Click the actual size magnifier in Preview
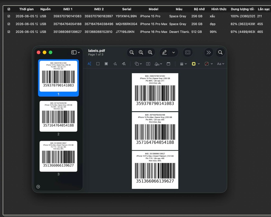 pos(141,52)
